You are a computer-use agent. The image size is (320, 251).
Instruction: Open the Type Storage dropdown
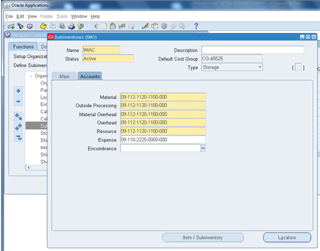260,67
